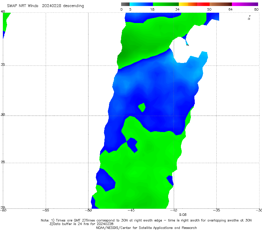Screen dimensions: 262x230
Task: Pick the yellow-orange segment of the color bar
Action: [188, 4]
